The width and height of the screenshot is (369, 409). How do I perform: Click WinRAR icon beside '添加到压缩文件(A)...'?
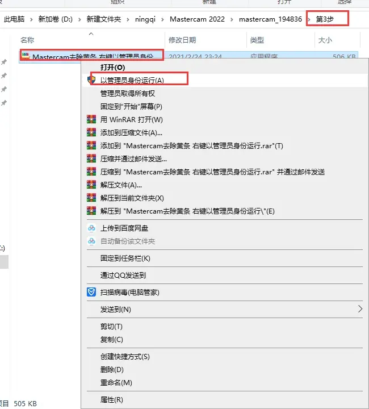click(91, 132)
